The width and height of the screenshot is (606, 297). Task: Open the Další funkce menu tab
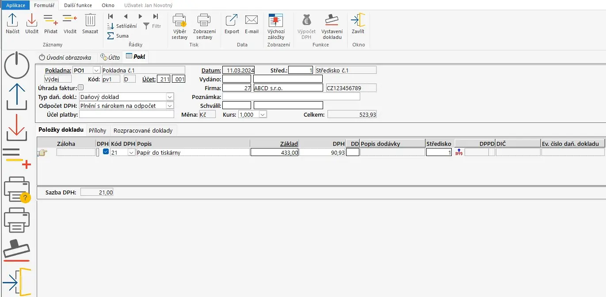(78, 5)
